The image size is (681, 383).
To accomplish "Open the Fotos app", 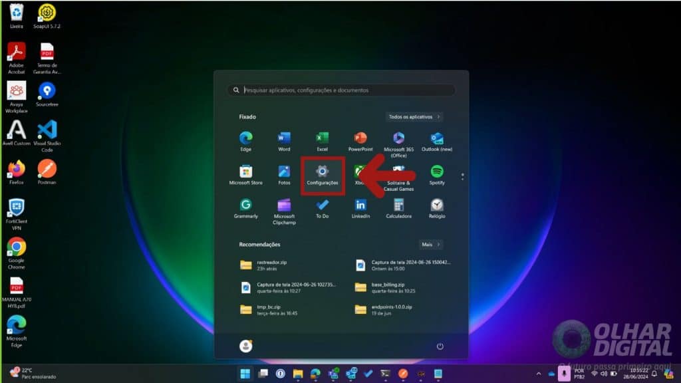I will (284, 175).
